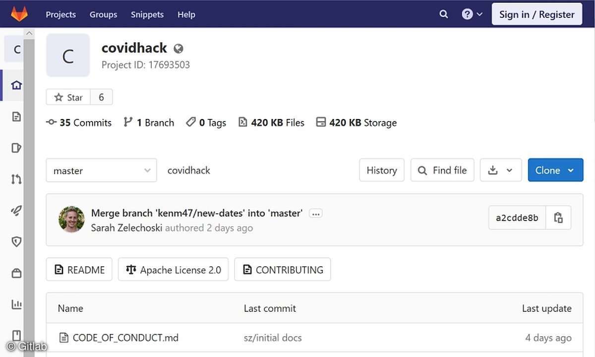The image size is (595, 357).
Task: Open the Issues icon in sidebar
Action: [16, 148]
